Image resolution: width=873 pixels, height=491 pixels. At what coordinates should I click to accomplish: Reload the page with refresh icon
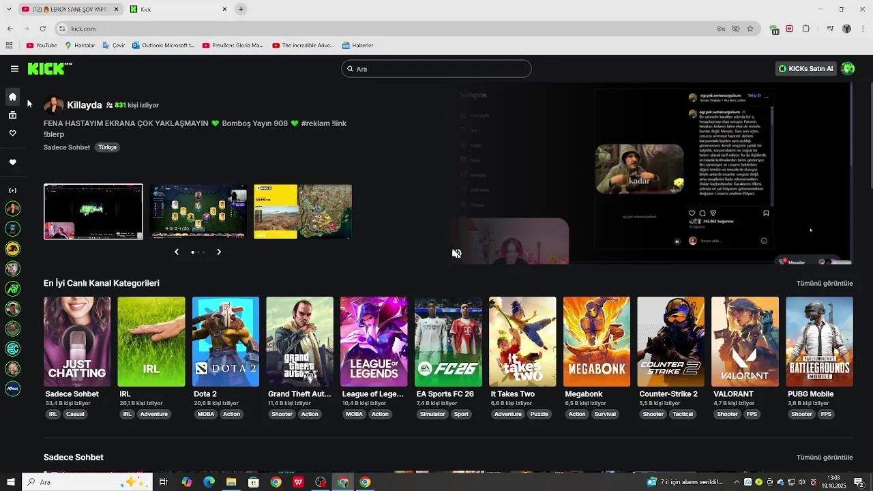click(x=42, y=29)
